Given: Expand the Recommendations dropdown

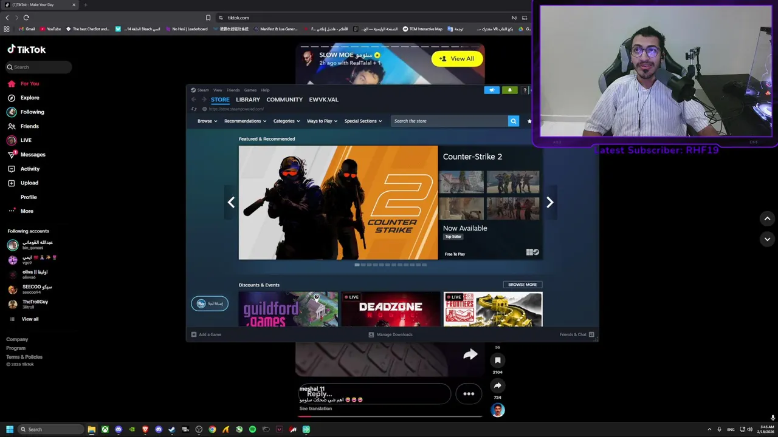Looking at the screenshot, I should point(245,121).
